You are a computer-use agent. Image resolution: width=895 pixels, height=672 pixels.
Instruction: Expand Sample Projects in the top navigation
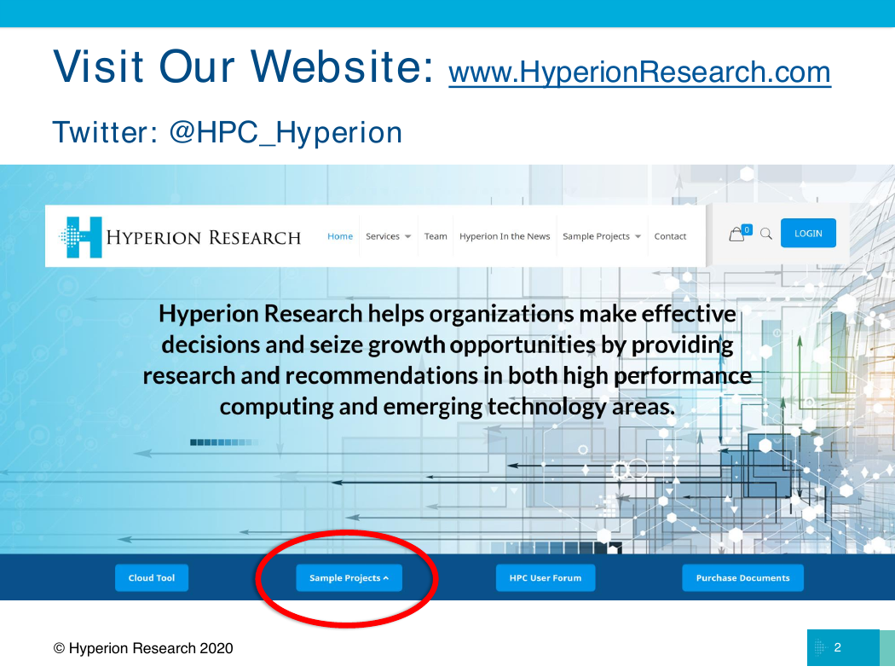point(602,236)
